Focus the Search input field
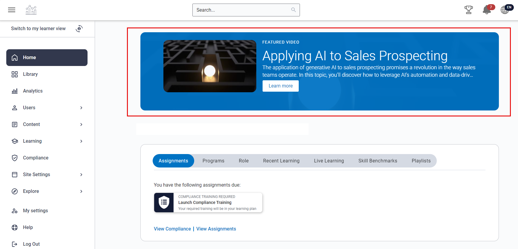 [242, 10]
